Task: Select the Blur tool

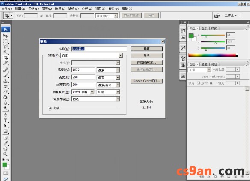Action: [6, 103]
